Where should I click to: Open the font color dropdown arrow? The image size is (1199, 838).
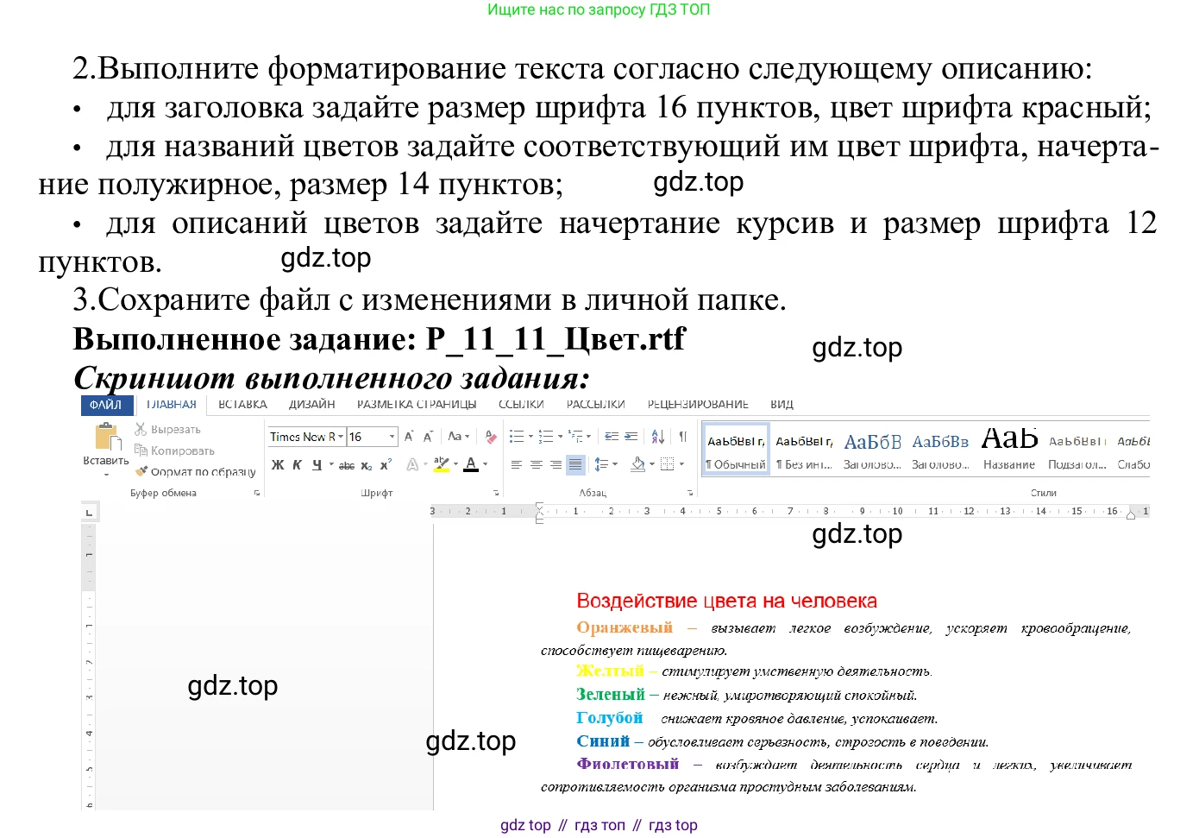pos(485,464)
